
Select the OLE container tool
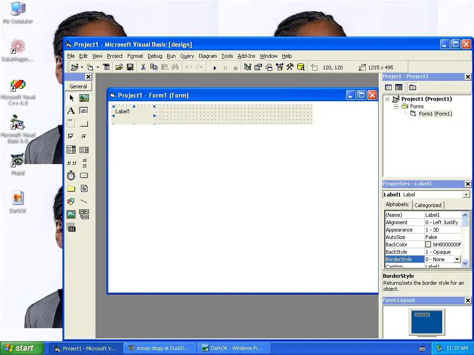(x=71, y=227)
